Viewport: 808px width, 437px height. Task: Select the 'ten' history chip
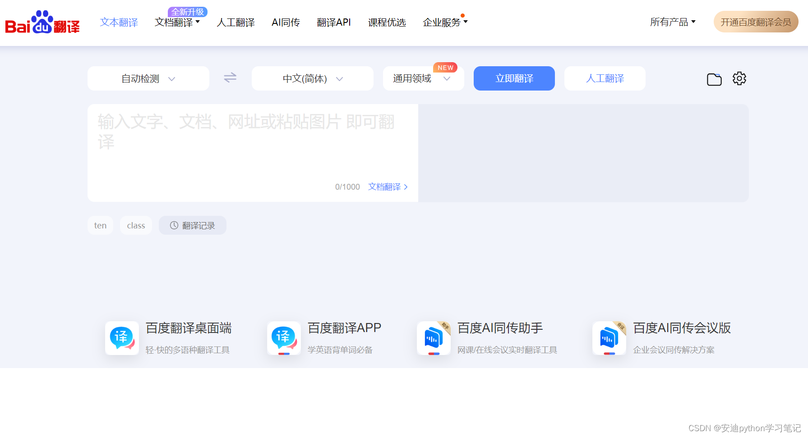pyautogui.click(x=100, y=225)
